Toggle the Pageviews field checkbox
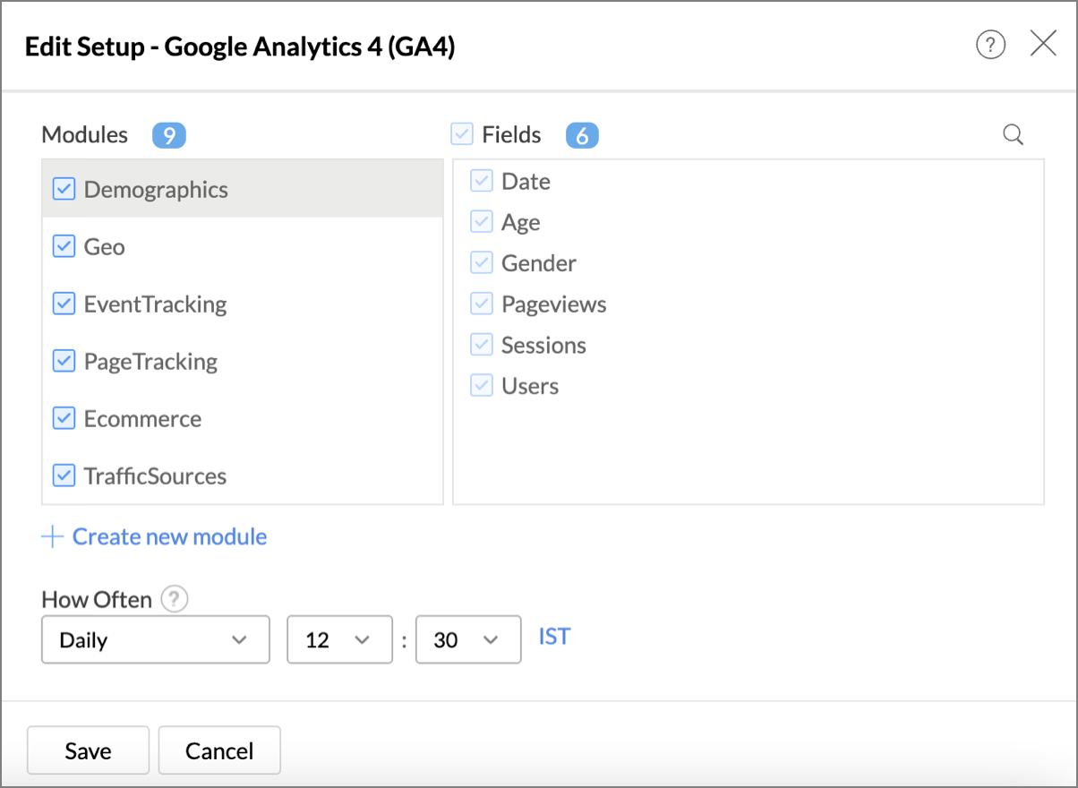Image resolution: width=1078 pixels, height=788 pixels. point(482,304)
